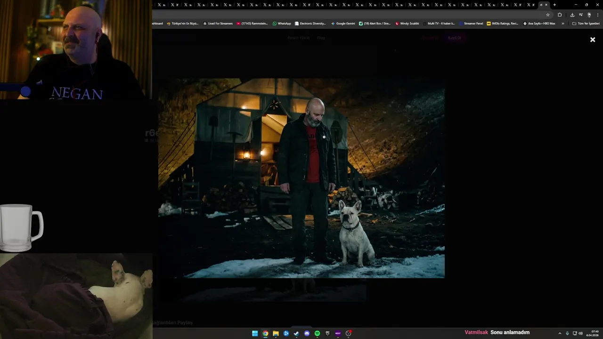Image resolution: width=603 pixels, height=339 pixels.
Task: Open the Windows Start menu
Action: pyautogui.click(x=255, y=333)
